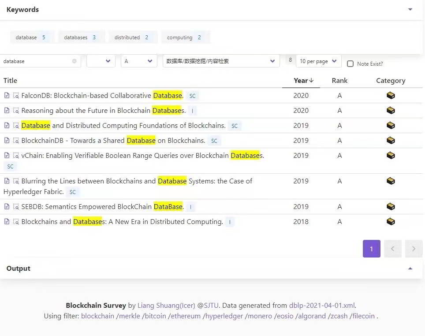Click the SC tag after FalconDB title
This screenshot has height=336, width=425.
pos(193,96)
